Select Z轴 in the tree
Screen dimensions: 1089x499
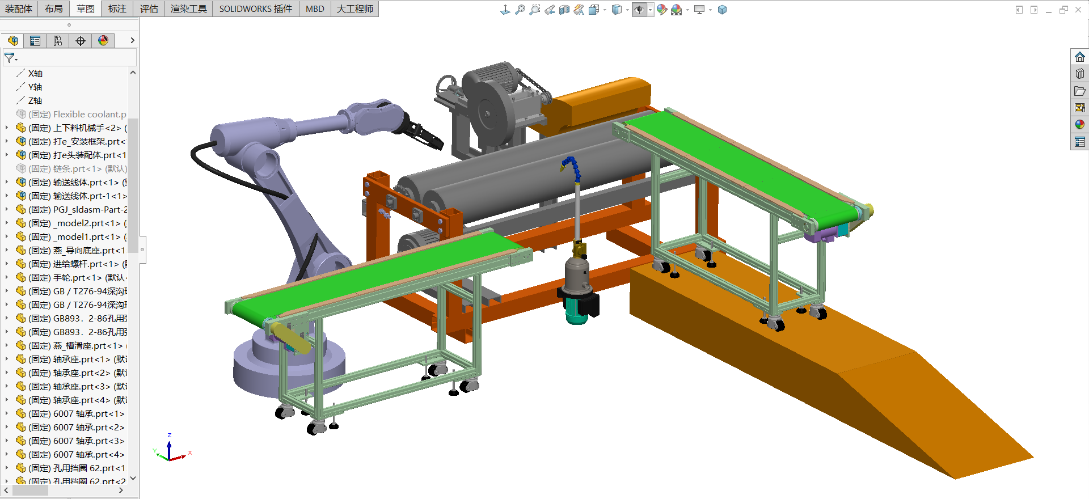[x=35, y=100]
